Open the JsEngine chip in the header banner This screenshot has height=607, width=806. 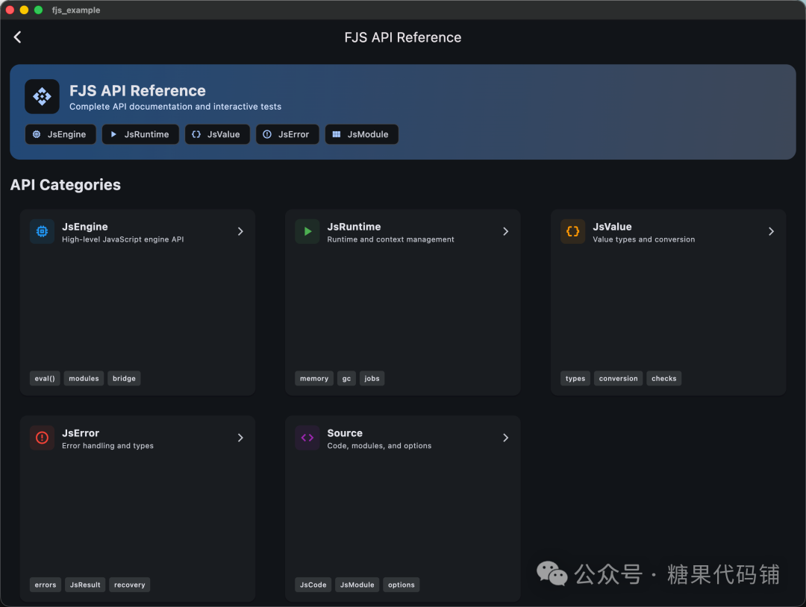pos(60,134)
